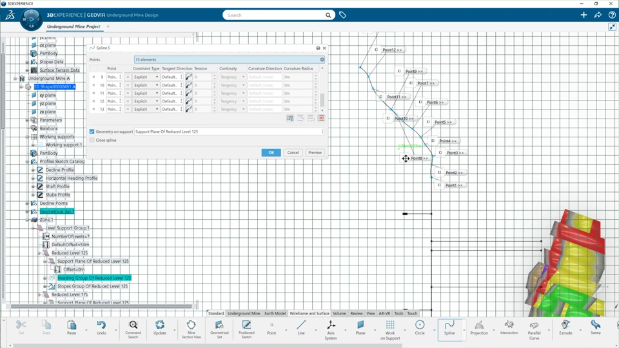Image resolution: width=619 pixels, height=348 pixels.
Task: Select the Parallel Curve tool
Action: (534, 330)
